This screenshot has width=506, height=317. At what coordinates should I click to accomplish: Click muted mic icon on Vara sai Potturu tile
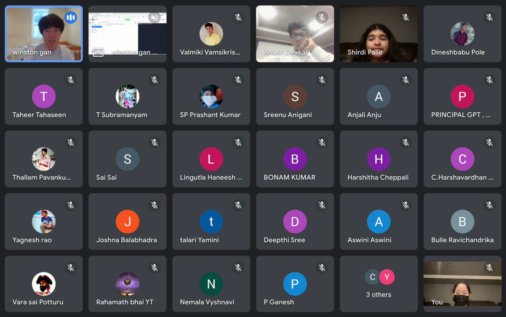[x=71, y=268]
